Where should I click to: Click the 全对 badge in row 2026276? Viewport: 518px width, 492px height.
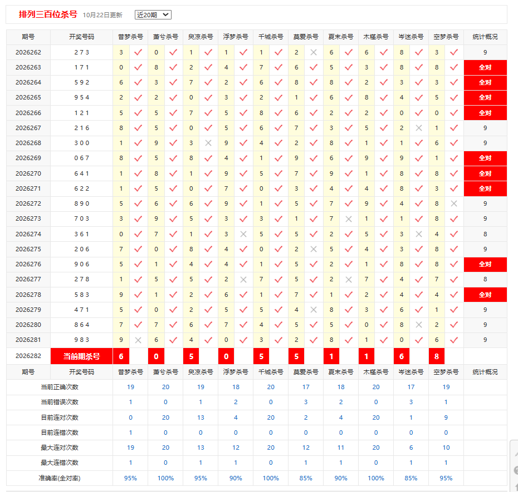485,265
